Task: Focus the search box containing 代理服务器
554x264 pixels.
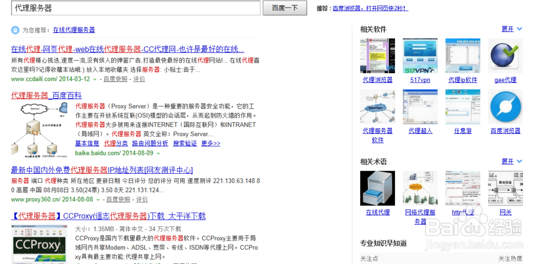Action: point(136,8)
